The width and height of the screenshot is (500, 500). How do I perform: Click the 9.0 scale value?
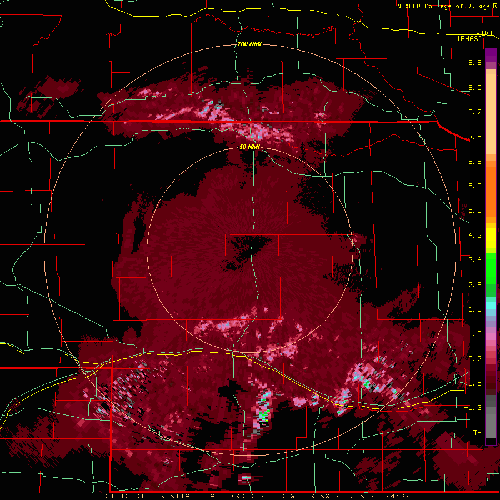click(475, 87)
